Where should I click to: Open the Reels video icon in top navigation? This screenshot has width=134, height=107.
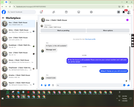point(66,12)
